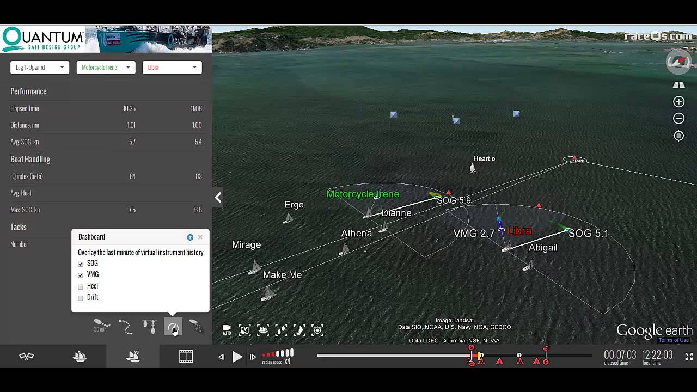This screenshot has width=697, height=392.
Task: Click the map marker frame view icon
Action: pyautogui.click(x=244, y=330)
